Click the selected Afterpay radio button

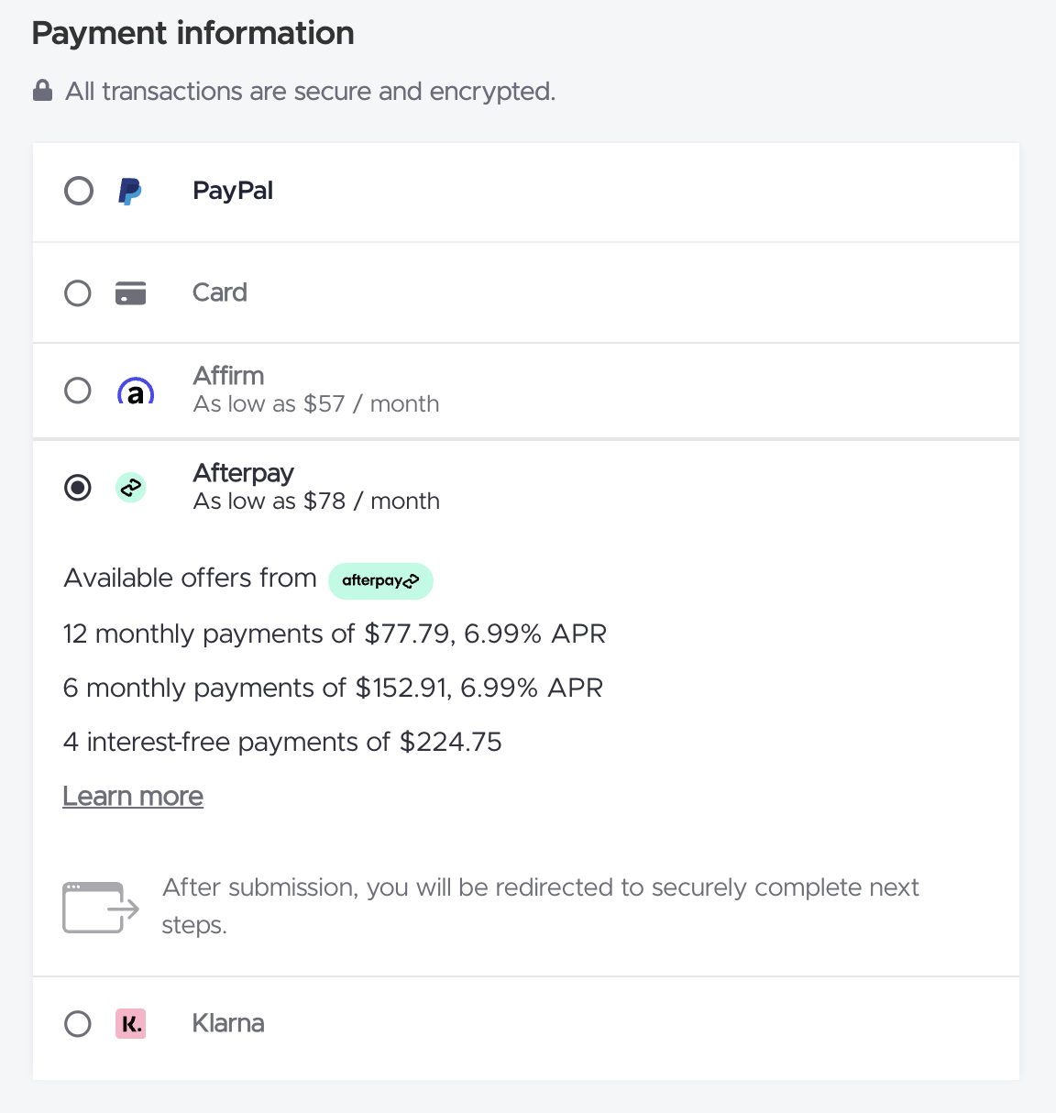pyautogui.click(x=78, y=488)
